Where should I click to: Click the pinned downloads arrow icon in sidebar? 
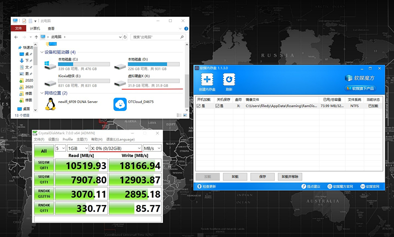tap(22, 61)
